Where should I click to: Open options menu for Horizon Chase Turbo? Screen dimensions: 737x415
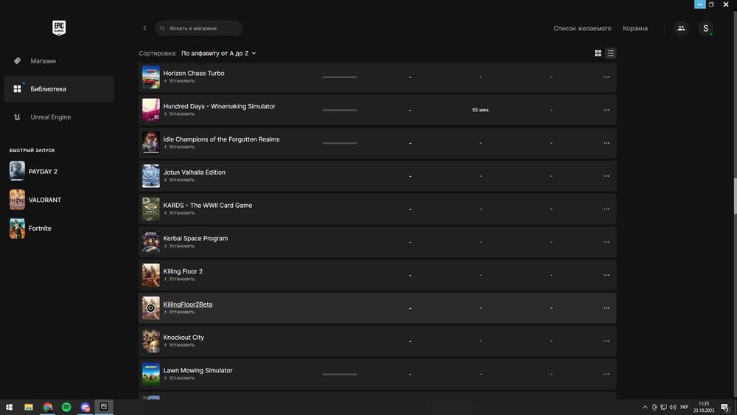607,77
